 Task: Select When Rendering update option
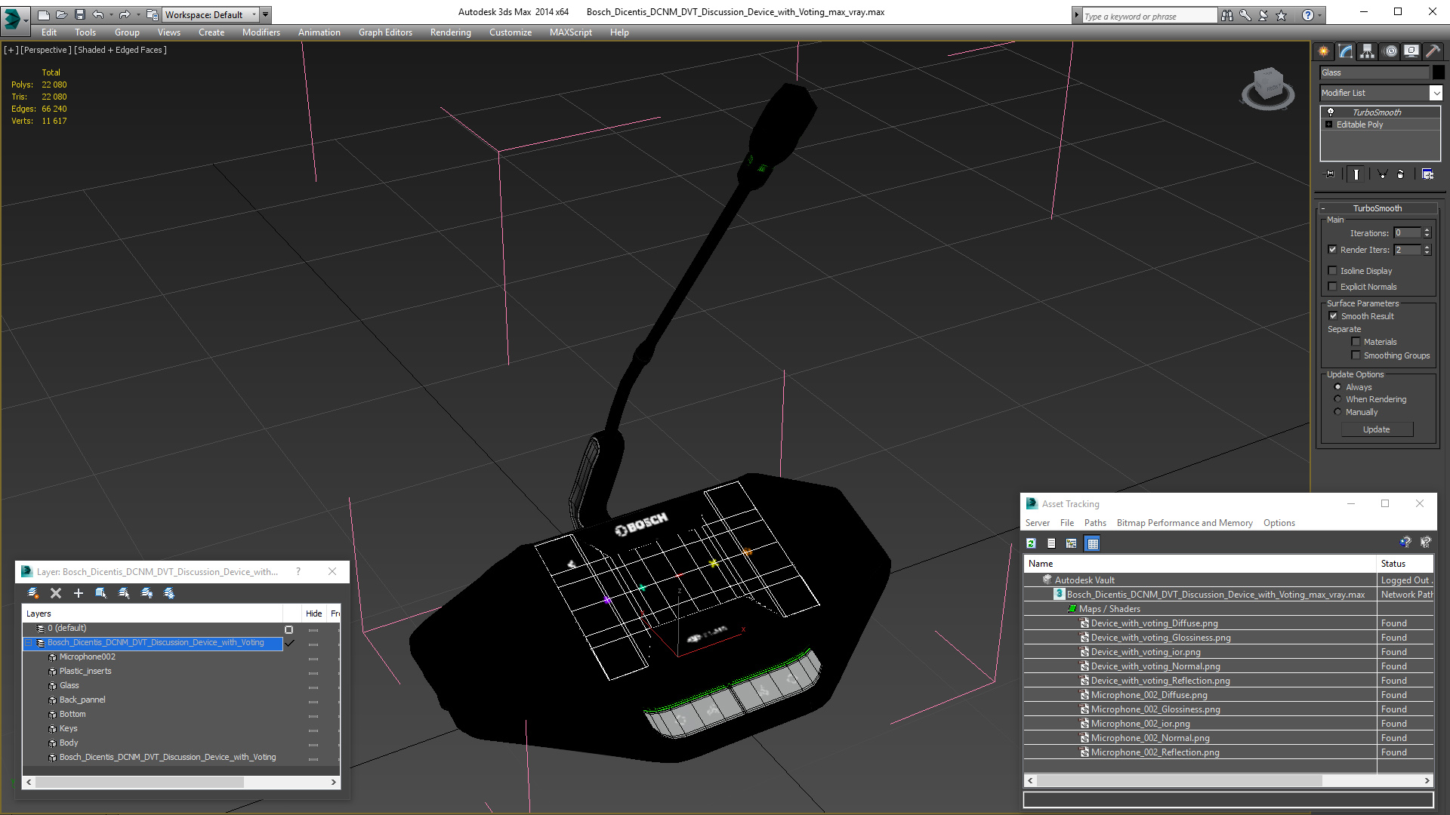point(1337,399)
